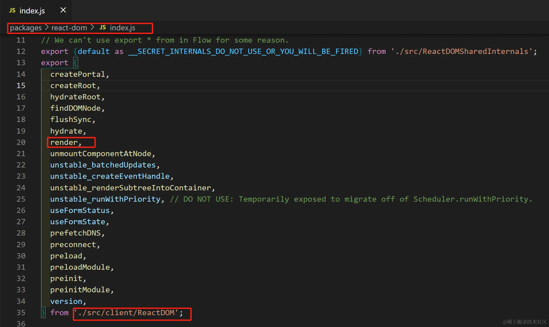
Task: Place cursor on createRoot identifier
Action: pyautogui.click(x=73, y=86)
